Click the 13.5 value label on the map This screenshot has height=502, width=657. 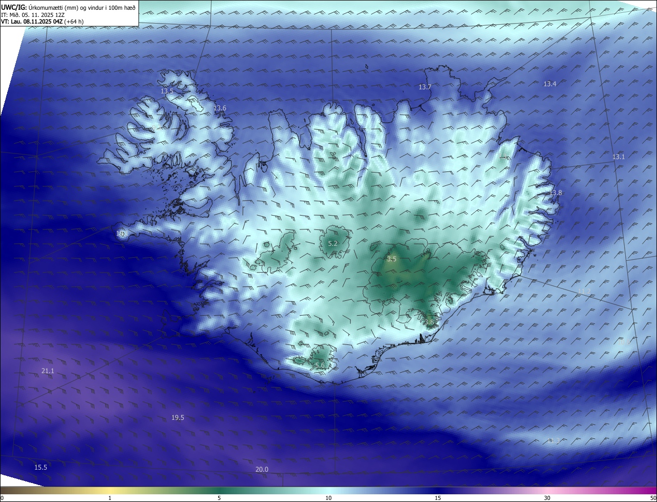[x=167, y=91]
